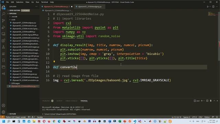Viewport: 220px width, 124px height.
Task: Open the Search view in activity bar
Action: [x=3, y=14]
